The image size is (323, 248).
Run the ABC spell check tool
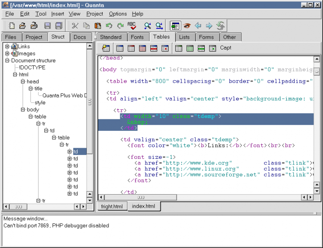[x=132, y=26]
